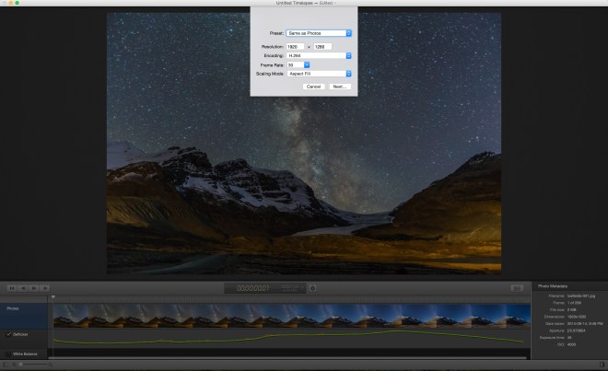
Task: Click the Cancel button
Action: point(313,87)
